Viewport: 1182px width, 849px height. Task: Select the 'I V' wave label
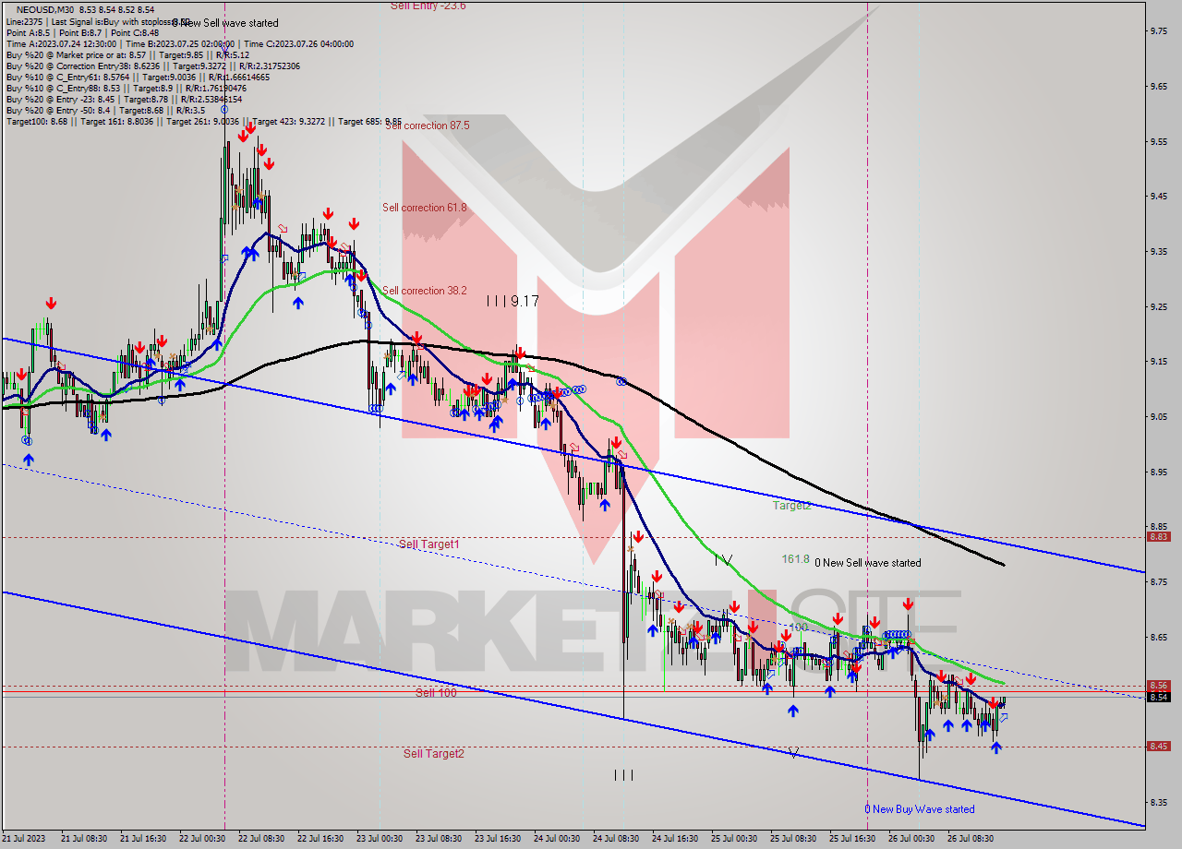point(723,559)
